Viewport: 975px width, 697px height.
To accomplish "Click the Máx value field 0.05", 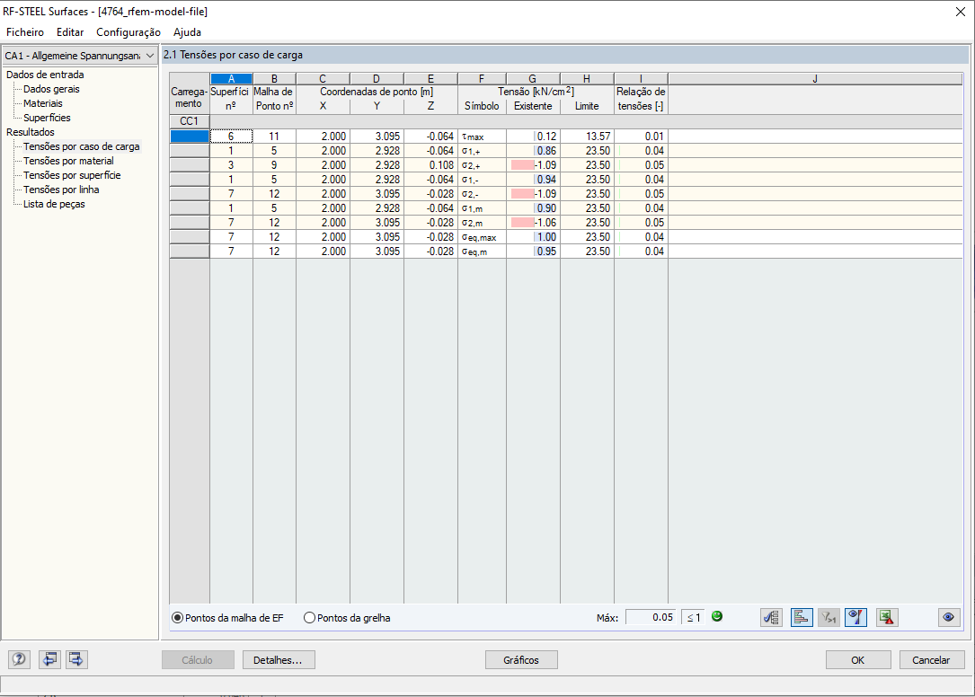I will coord(651,617).
